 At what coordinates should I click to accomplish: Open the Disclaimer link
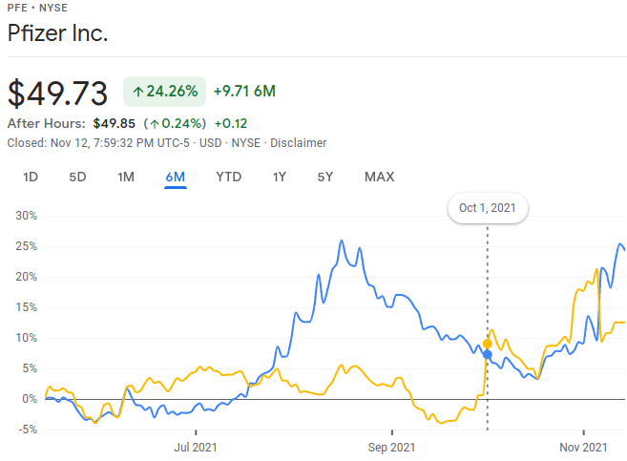(x=298, y=143)
